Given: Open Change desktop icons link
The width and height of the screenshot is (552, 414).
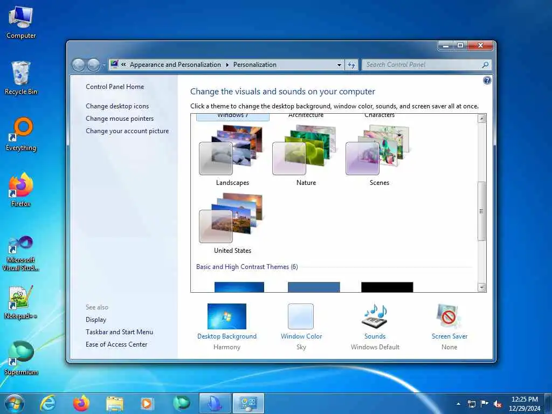Looking at the screenshot, I should pos(117,106).
